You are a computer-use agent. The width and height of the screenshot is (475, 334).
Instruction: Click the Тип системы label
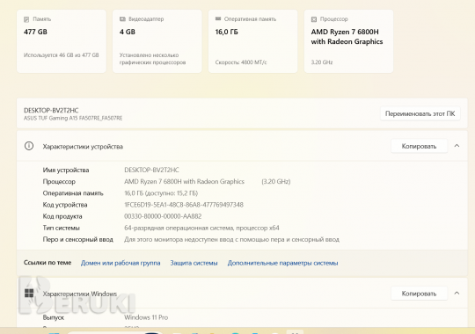pyautogui.click(x=62, y=228)
